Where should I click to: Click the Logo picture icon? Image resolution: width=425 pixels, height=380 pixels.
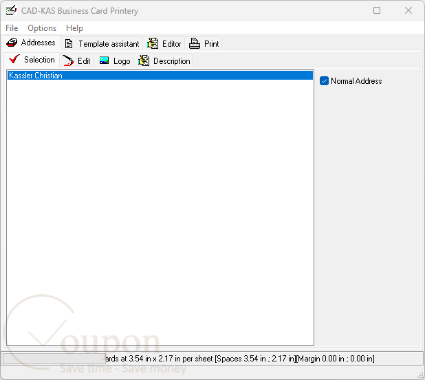(x=104, y=60)
